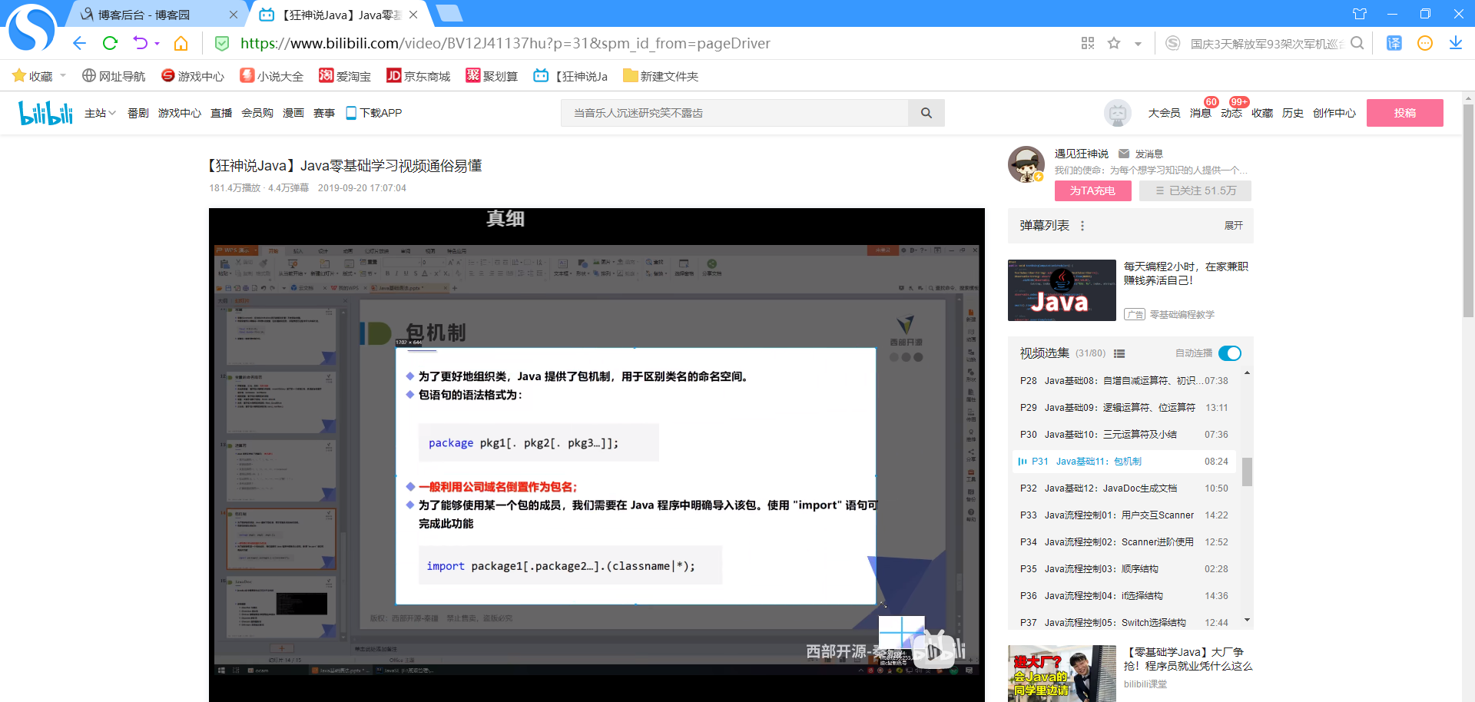Screen dimensions: 1475x702
Task: Click the page vertical scrollbar
Action: (1468, 211)
